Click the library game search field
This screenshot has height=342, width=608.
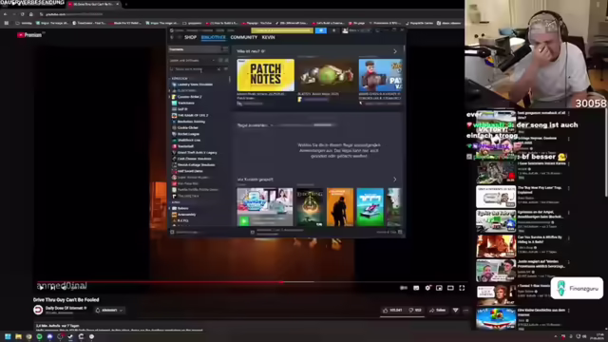pyautogui.click(x=195, y=69)
